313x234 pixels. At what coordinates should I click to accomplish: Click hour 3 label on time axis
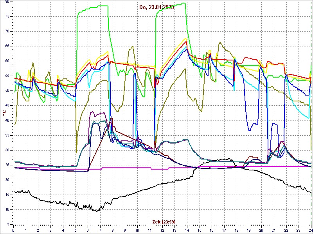pyautogui.click(x=50, y=230)
